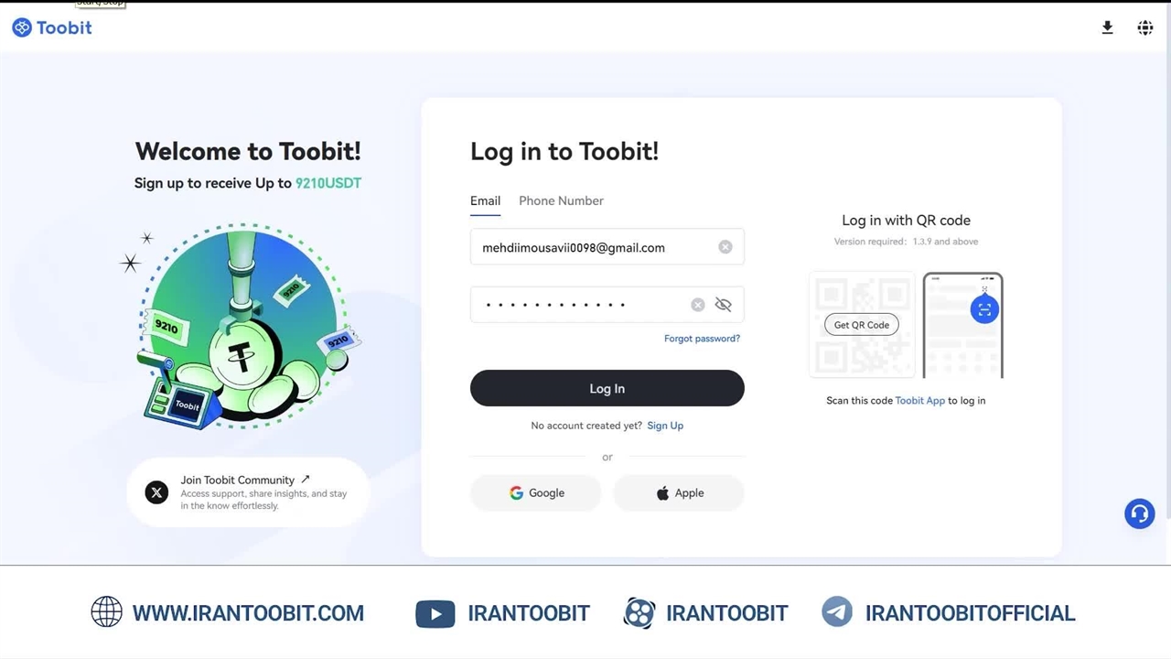The width and height of the screenshot is (1171, 659).
Task: Open the download app icon
Action: point(1107,27)
